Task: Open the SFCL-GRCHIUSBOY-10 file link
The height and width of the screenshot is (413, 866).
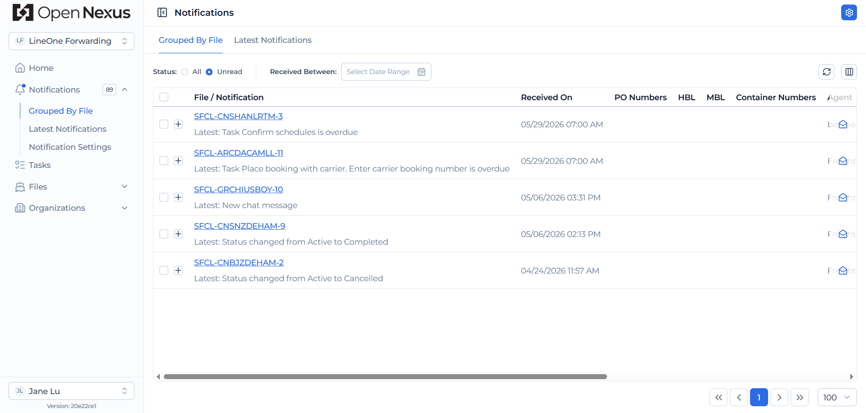Action: pos(238,190)
